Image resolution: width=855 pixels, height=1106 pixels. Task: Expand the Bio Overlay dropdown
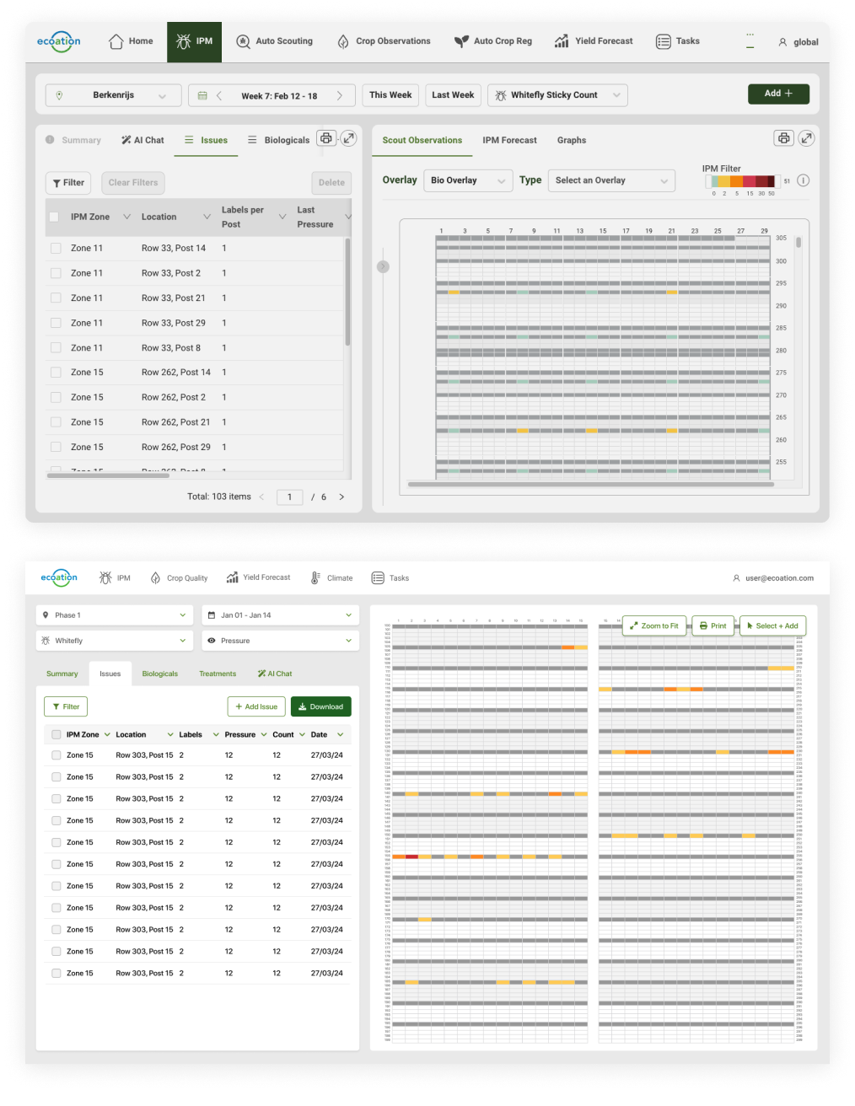[468, 180]
